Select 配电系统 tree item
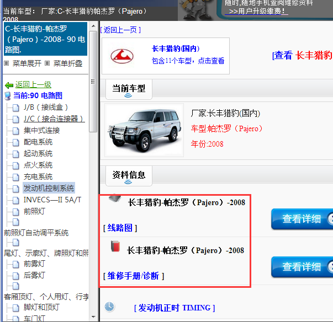The height and width of the screenshot is (322, 333). coord(38,142)
